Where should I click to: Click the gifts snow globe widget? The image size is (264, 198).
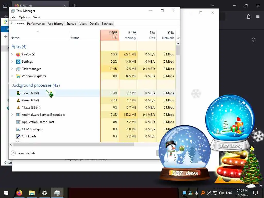[230, 123]
